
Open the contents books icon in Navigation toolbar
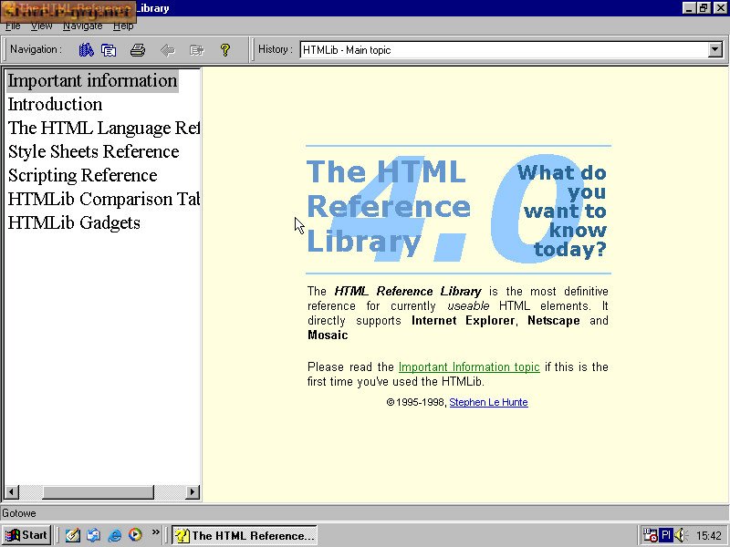click(x=86, y=50)
